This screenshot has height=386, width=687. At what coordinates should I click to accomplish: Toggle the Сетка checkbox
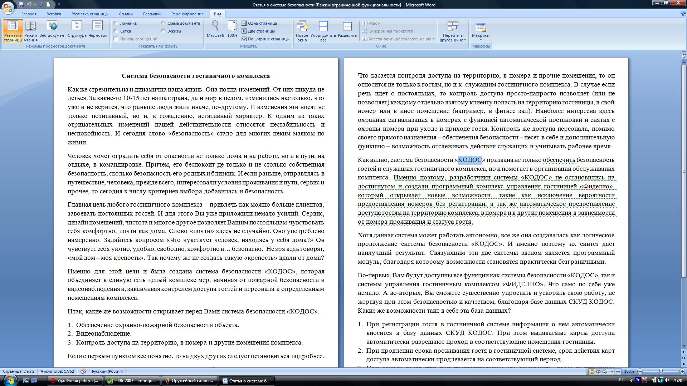116,31
